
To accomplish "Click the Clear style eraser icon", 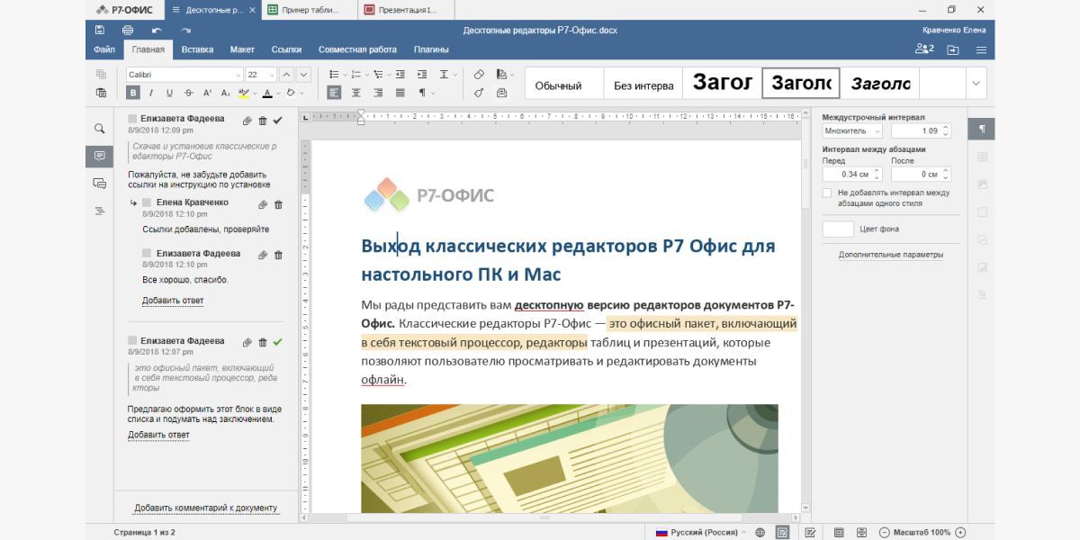I will pos(479,75).
